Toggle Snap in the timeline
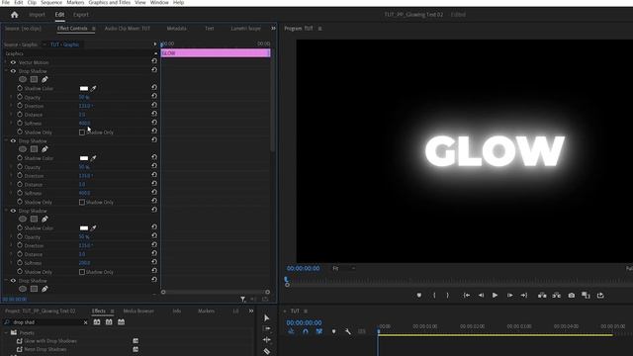Image resolution: width=633 pixels, height=356 pixels. [306, 332]
